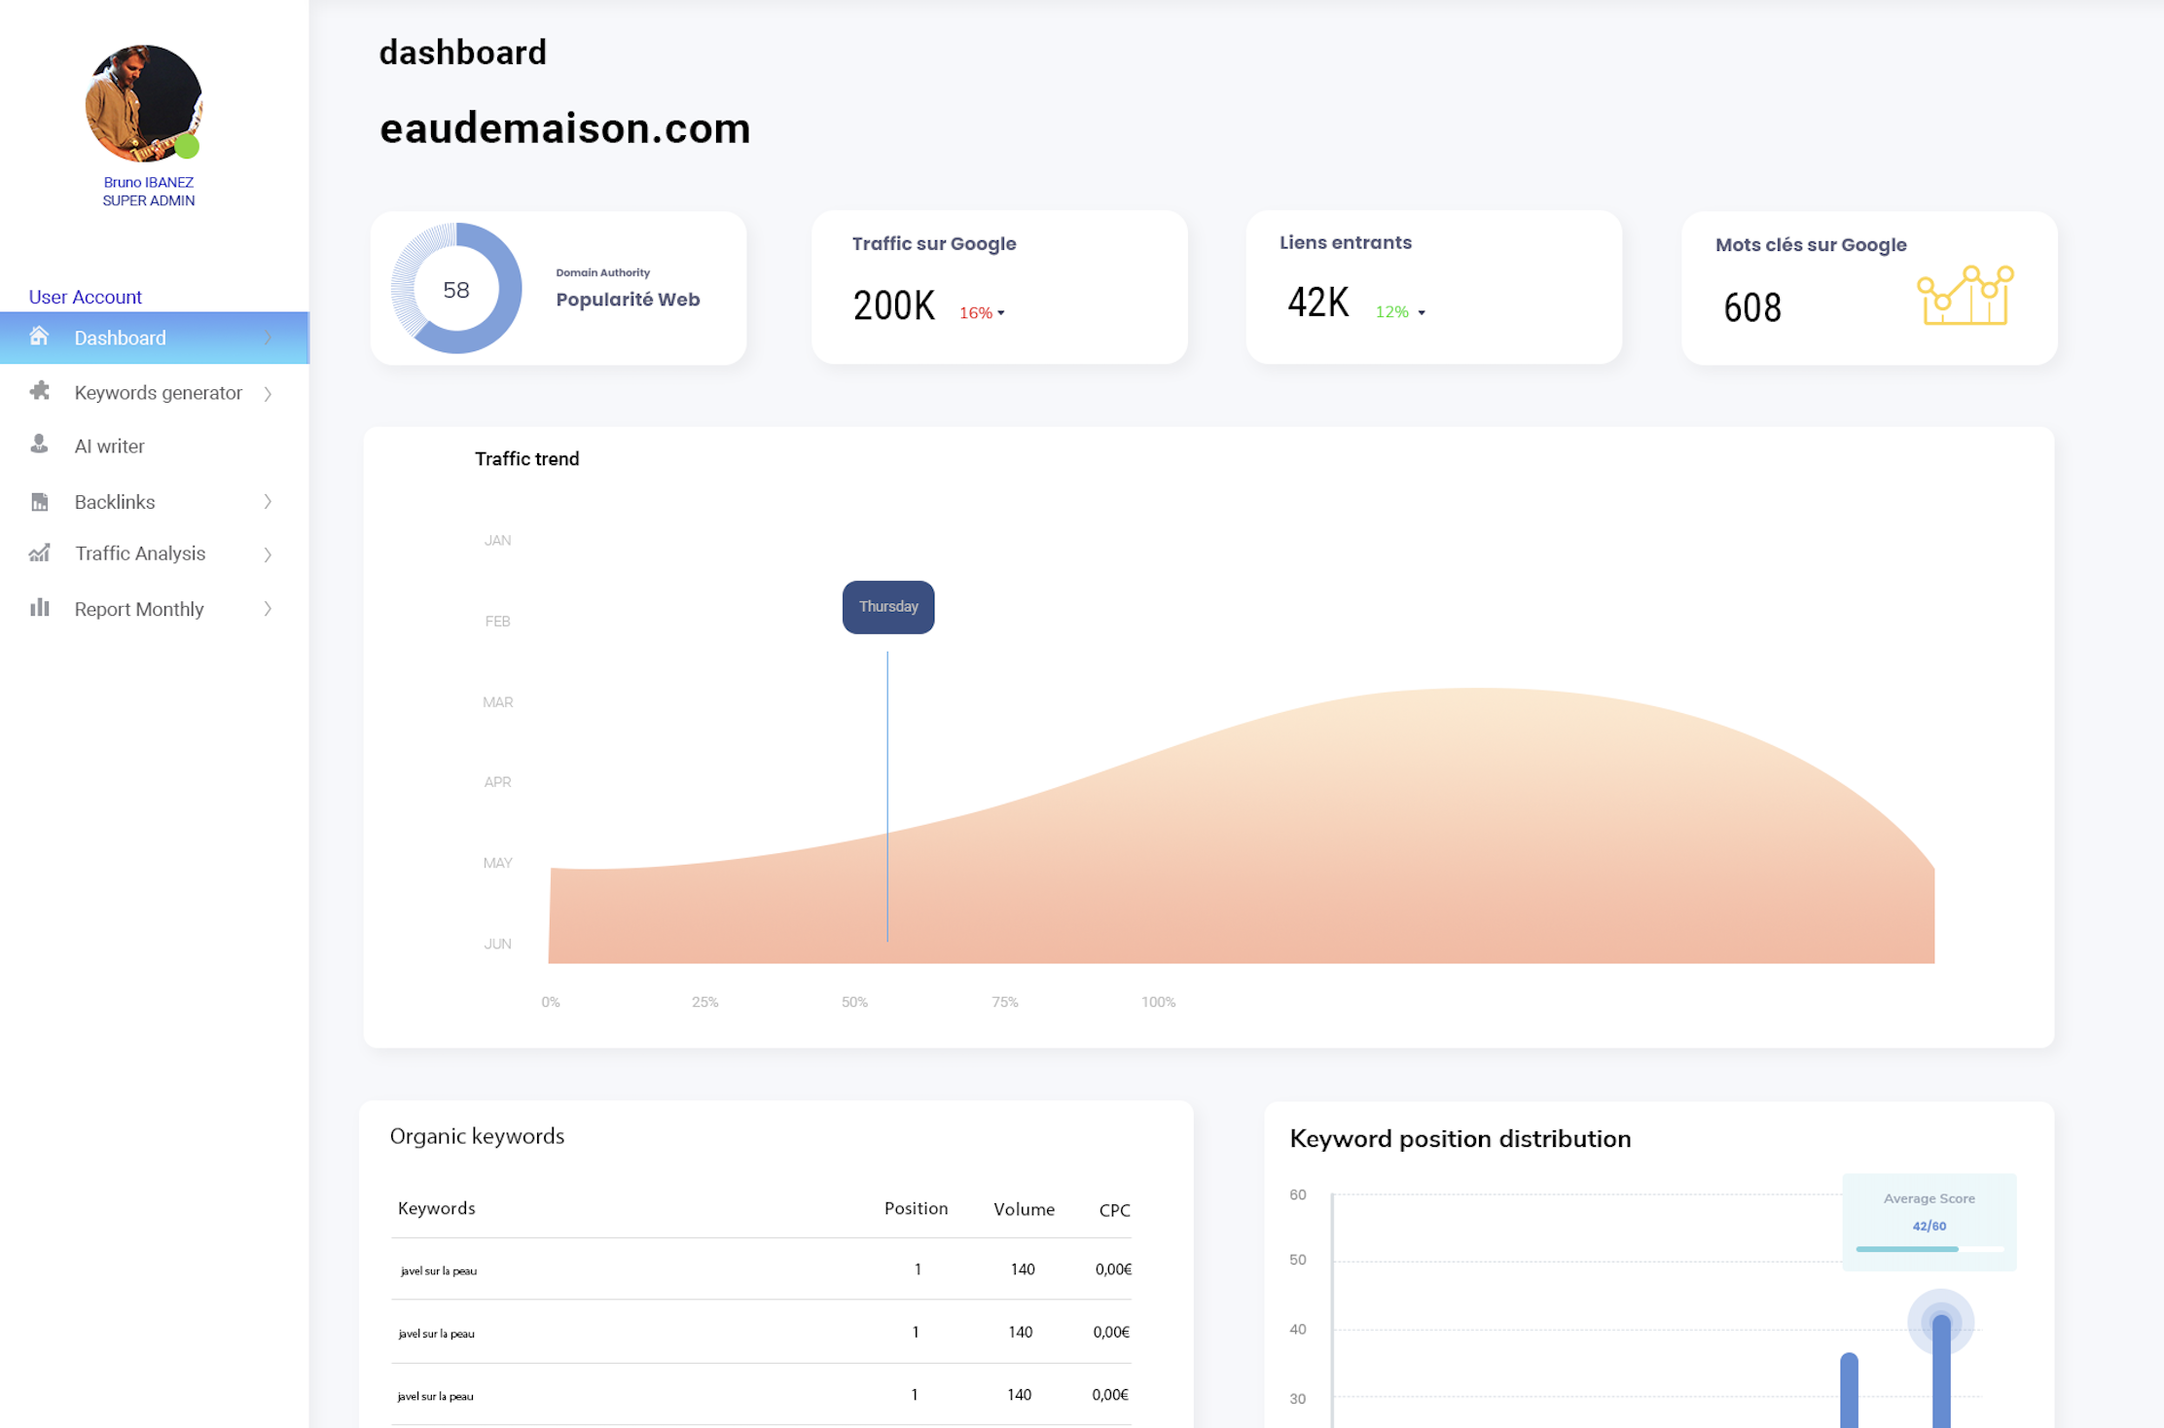Click the Traffic Analysis chart icon
The height and width of the screenshot is (1428, 2164).
click(39, 553)
